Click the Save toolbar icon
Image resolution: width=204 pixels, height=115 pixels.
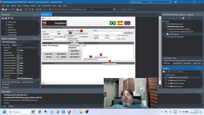26,9
